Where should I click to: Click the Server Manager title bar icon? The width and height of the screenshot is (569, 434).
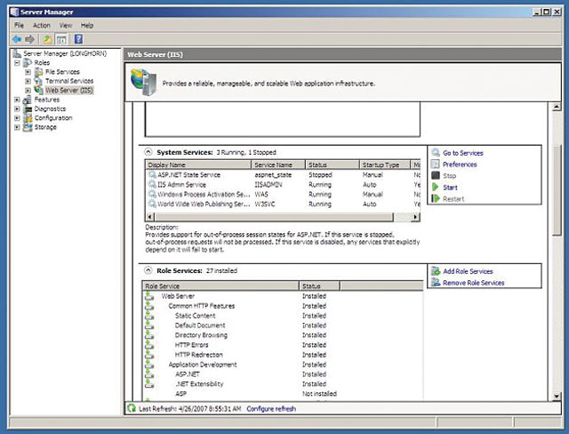(14, 12)
